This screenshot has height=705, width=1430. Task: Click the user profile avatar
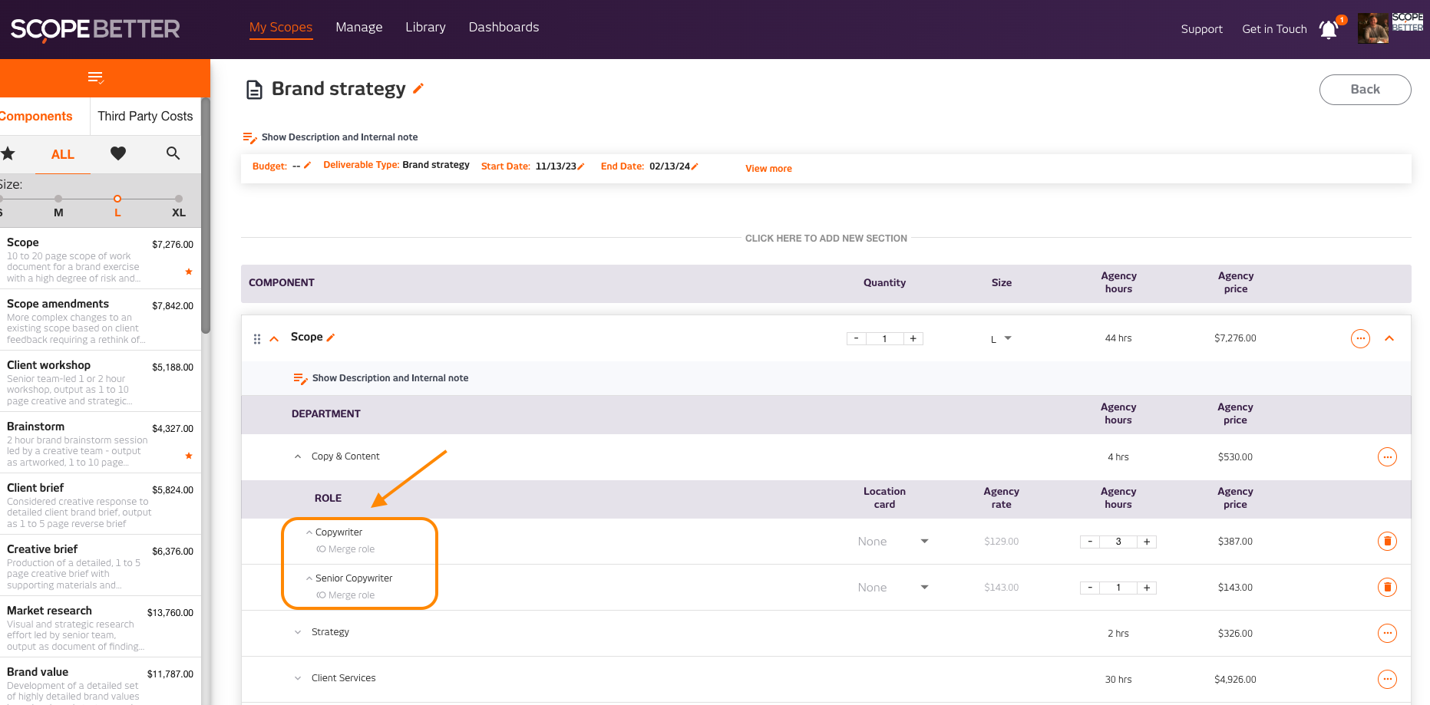coord(1373,28)
